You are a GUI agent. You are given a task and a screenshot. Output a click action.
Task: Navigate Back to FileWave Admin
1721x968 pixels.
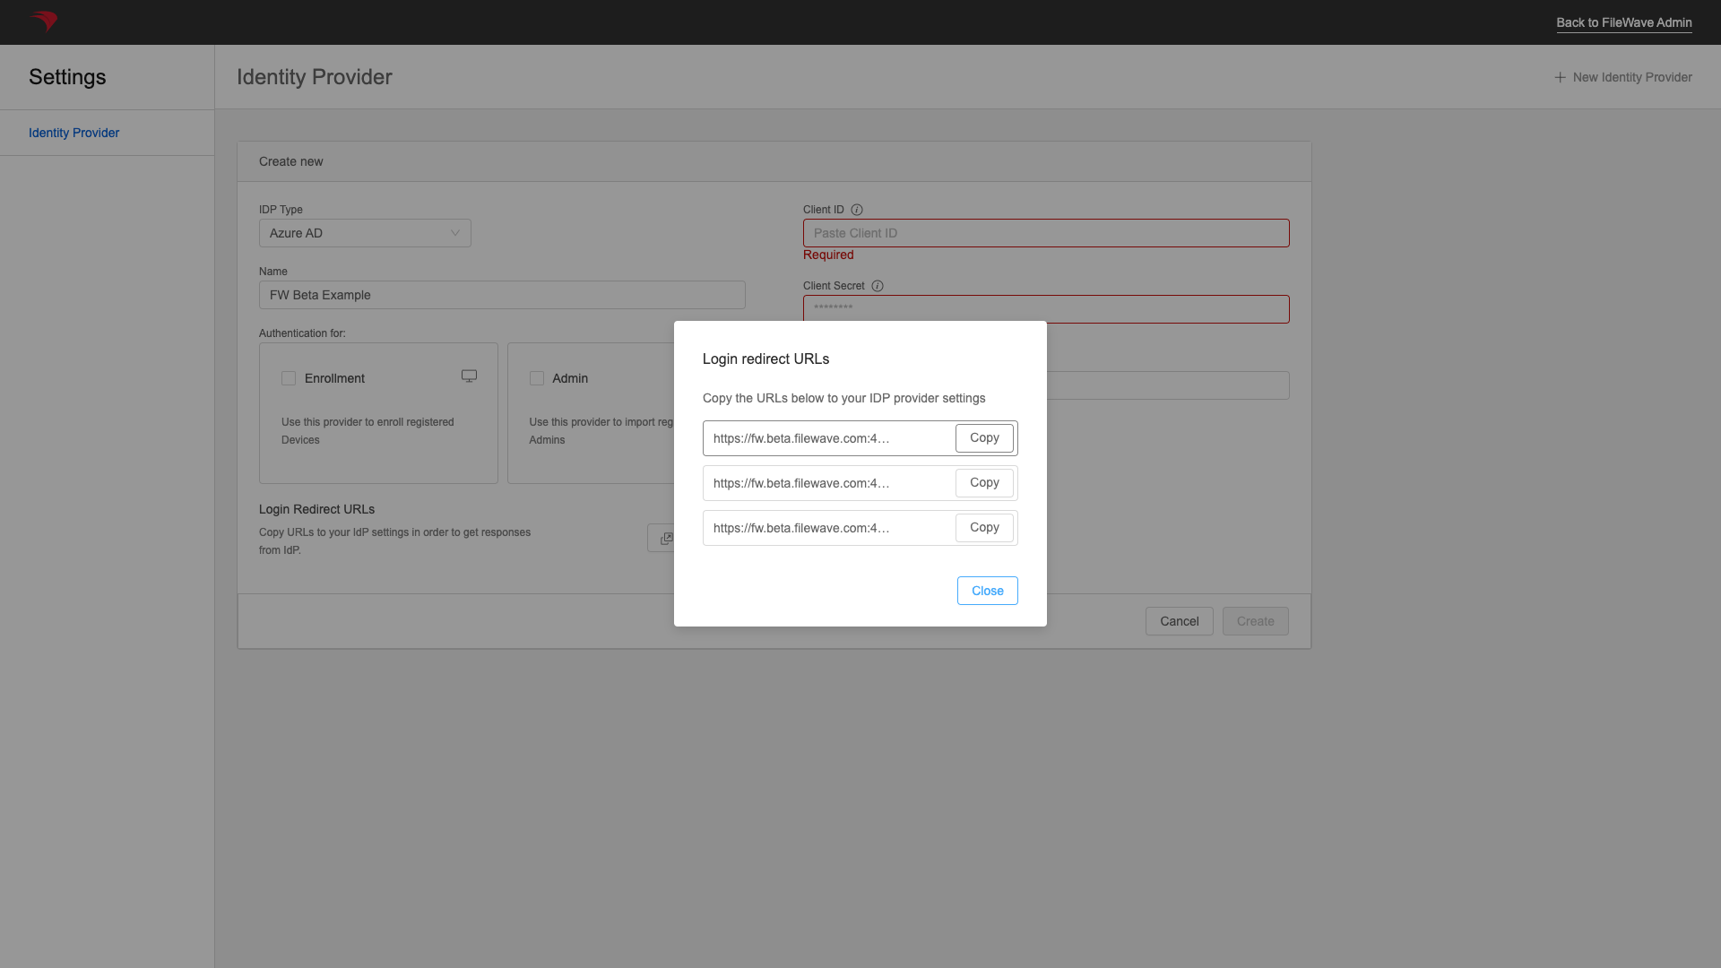pos(1623,22)
